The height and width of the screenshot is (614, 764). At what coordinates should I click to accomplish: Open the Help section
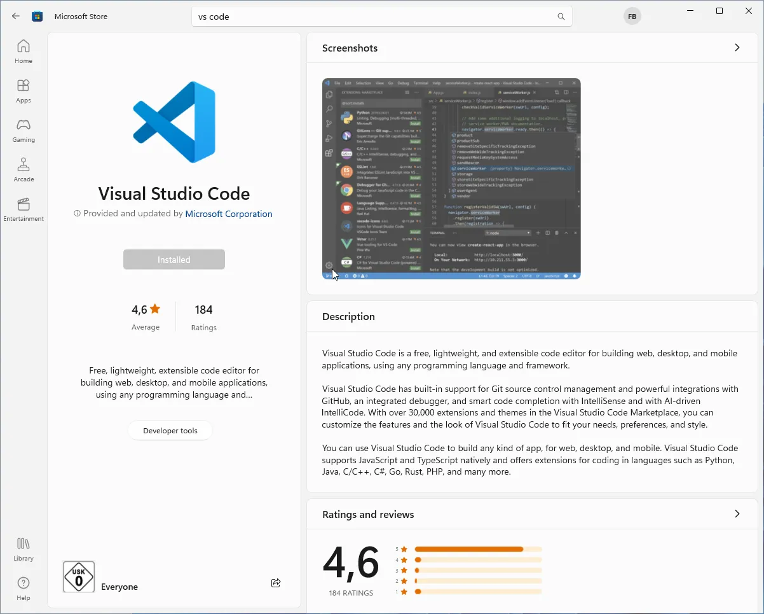(24, 587)
